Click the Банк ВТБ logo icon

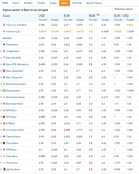(4, 64)
